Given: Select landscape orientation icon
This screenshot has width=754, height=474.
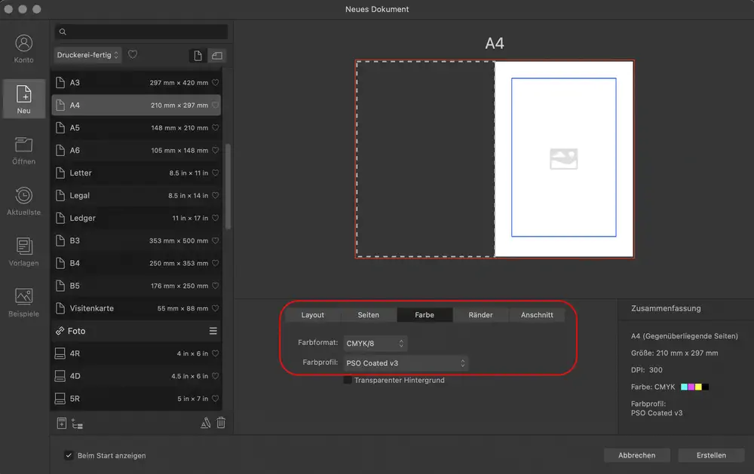Looking at the screenshot, I should click(x=217, y=56).
